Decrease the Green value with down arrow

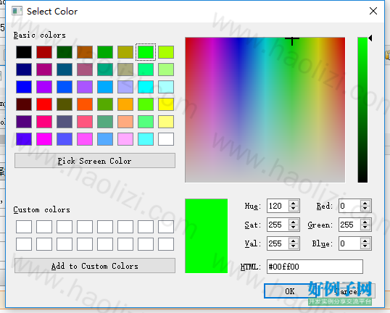(x=365, y=228)
